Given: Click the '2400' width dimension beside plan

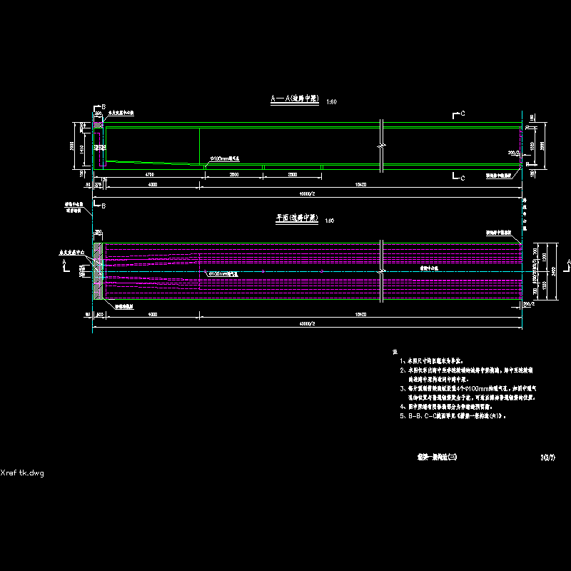Looking at the screenshot, I should point(554,271).
